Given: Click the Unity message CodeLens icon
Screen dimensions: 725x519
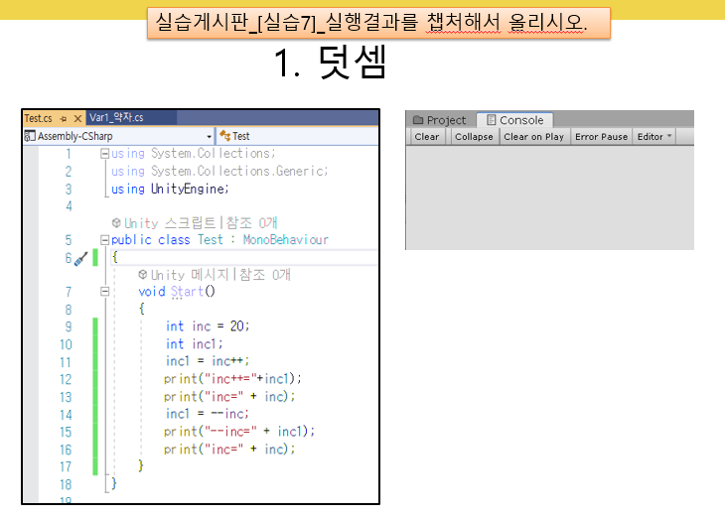Looking at the screenshot, I should [x=143, y=275].
